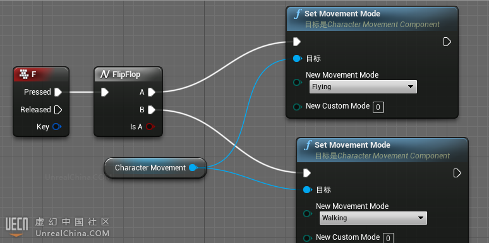The image size is (489, 243).
Task: Click FlipFlop output pin A
Action: coord(151,92)
